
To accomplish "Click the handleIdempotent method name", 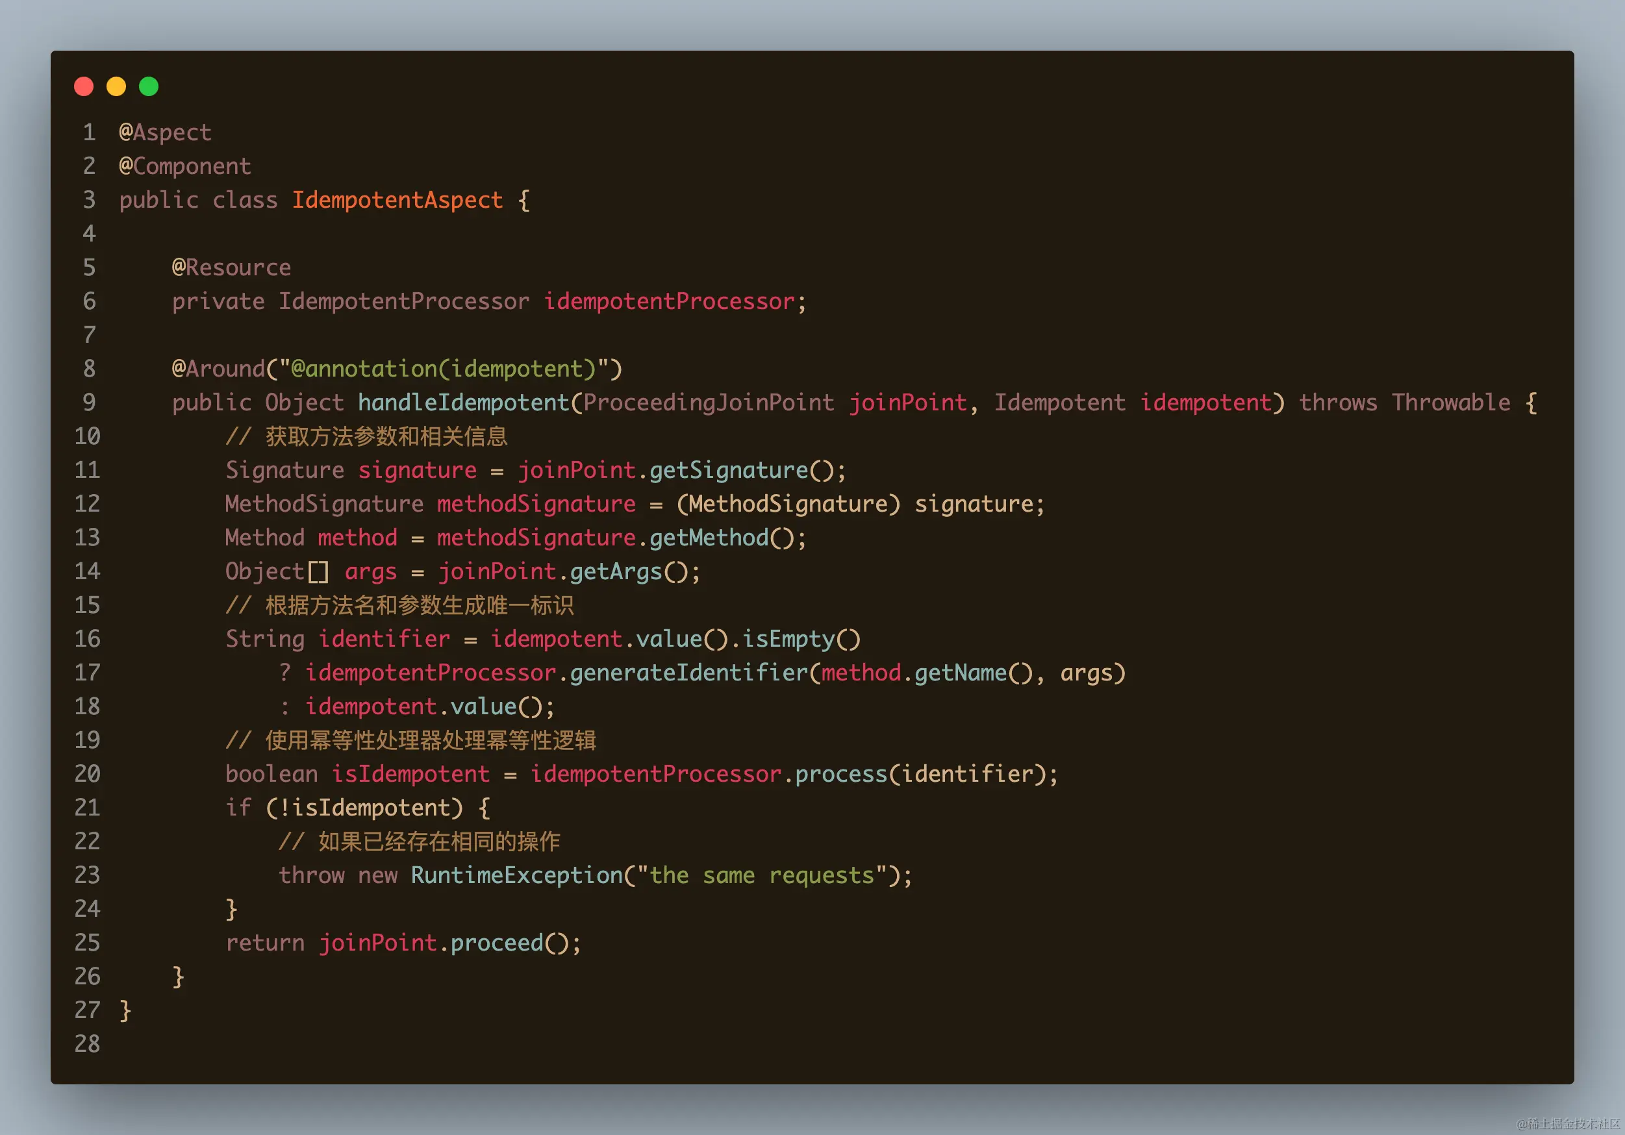I will tap(463, 403).
